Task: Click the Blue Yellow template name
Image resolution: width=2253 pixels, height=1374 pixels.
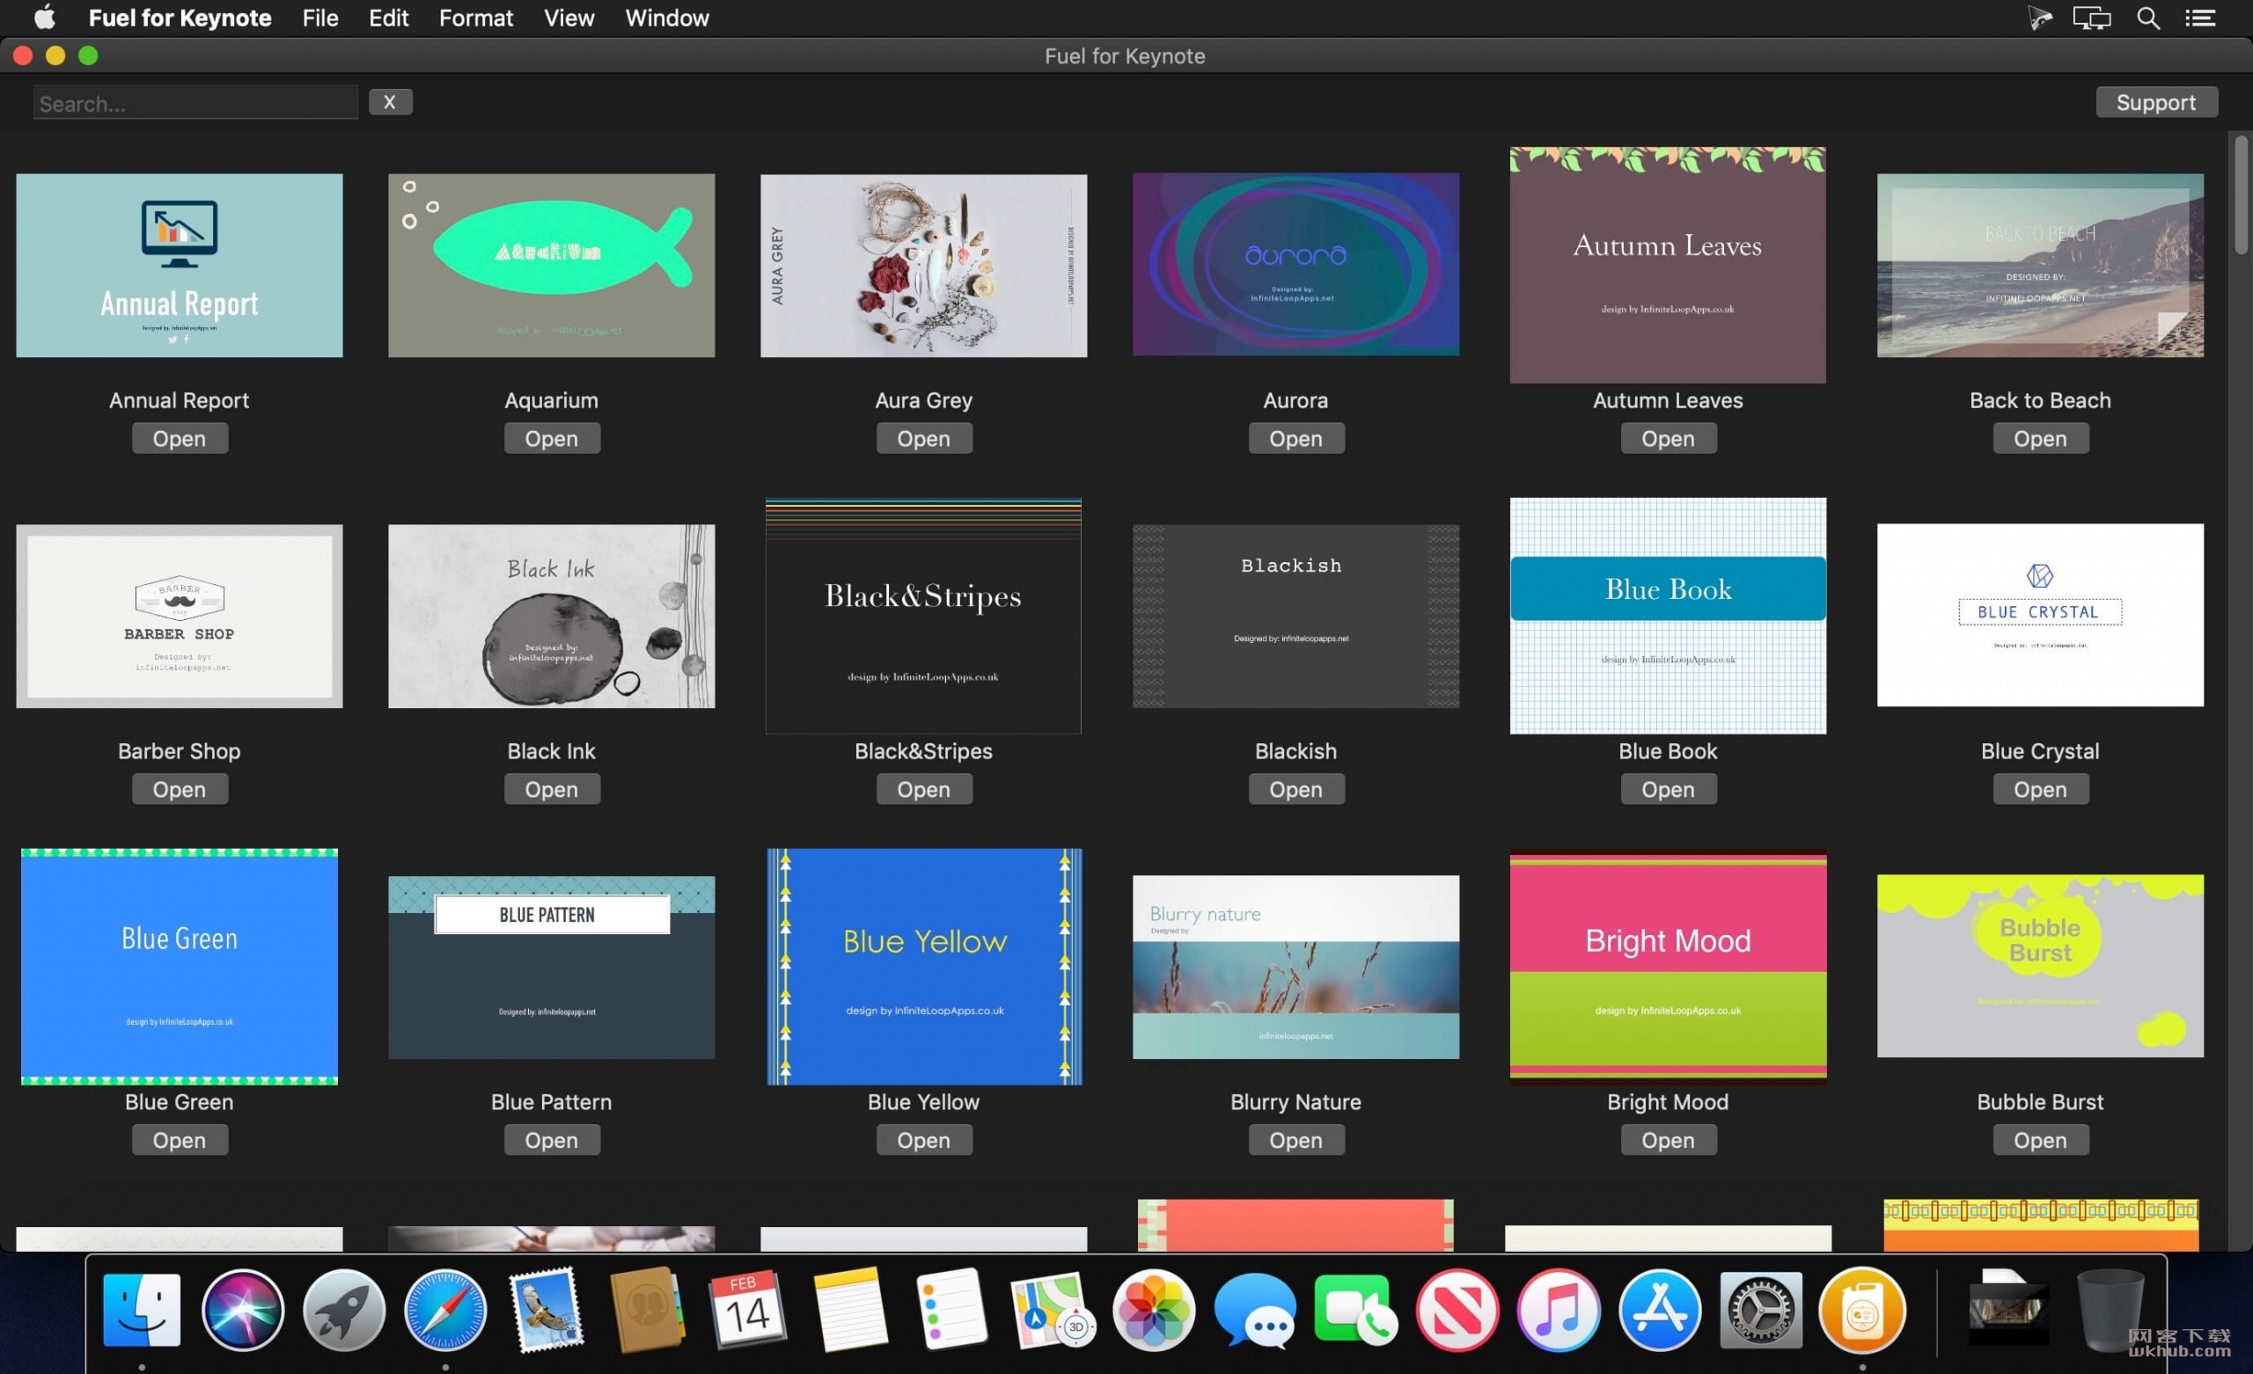Action: point(923,1102)
